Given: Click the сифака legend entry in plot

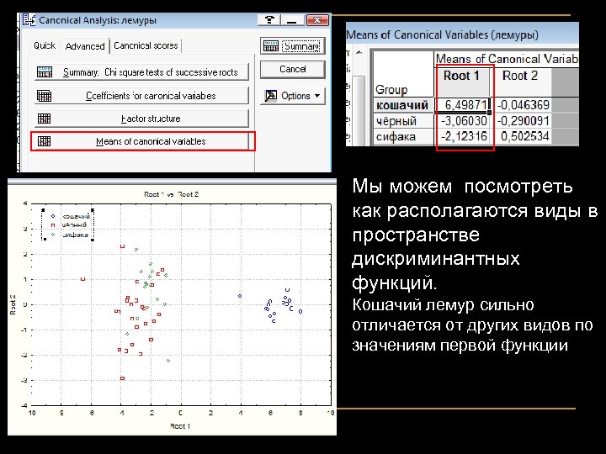Looking at the screenshot, I should click(x=71, y=235).
